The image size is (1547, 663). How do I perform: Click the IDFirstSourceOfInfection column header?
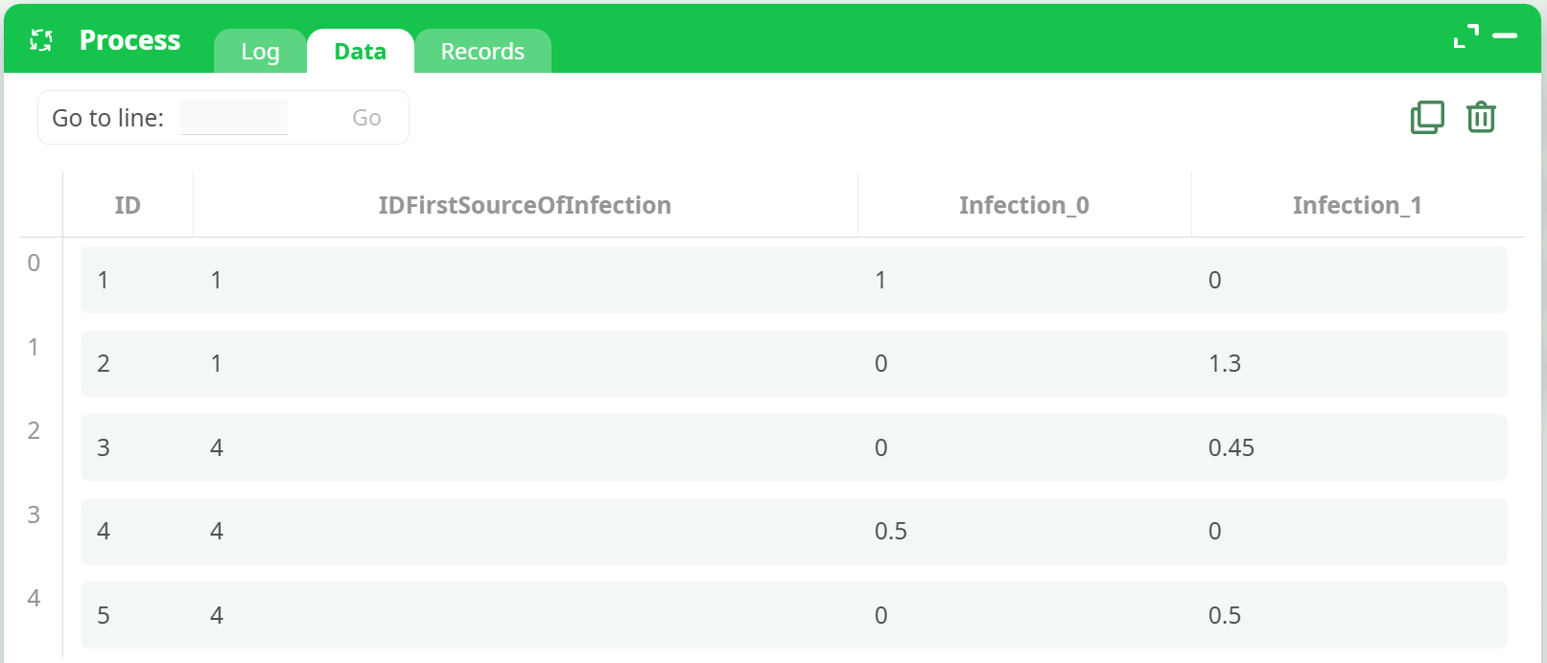click(x=525, y=205)
